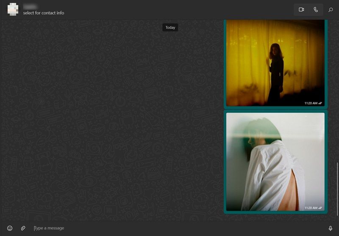
Task: Click the 'Today' date badge
Action: pyautogui.click(x=170, y=27)
